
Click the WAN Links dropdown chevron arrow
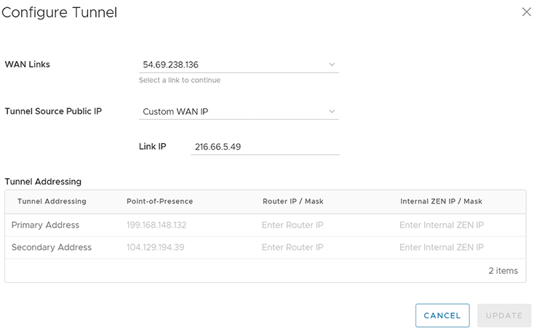332,65
